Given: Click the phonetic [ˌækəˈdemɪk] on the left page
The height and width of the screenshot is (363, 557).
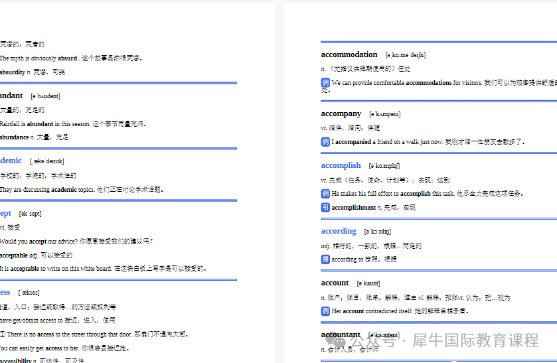Looking at the screenshot, I should [47, 161].
